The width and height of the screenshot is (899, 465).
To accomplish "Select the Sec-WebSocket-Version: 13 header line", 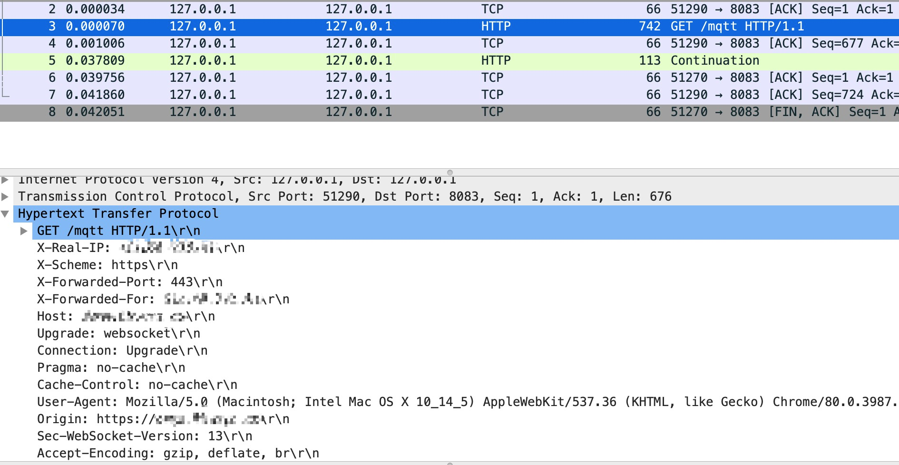I will [x=145, y=436].
